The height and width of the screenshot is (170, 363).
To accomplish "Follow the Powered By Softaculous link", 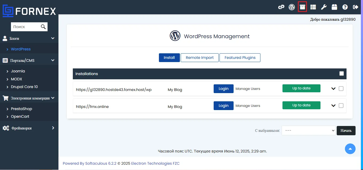I will [x=90, y=163].
